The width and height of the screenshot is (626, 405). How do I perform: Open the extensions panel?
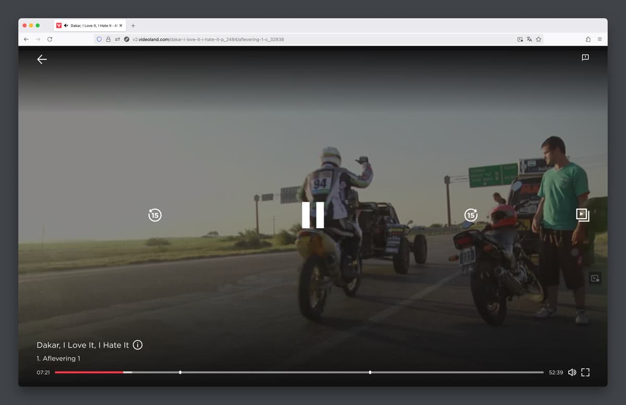click(588, 39)
